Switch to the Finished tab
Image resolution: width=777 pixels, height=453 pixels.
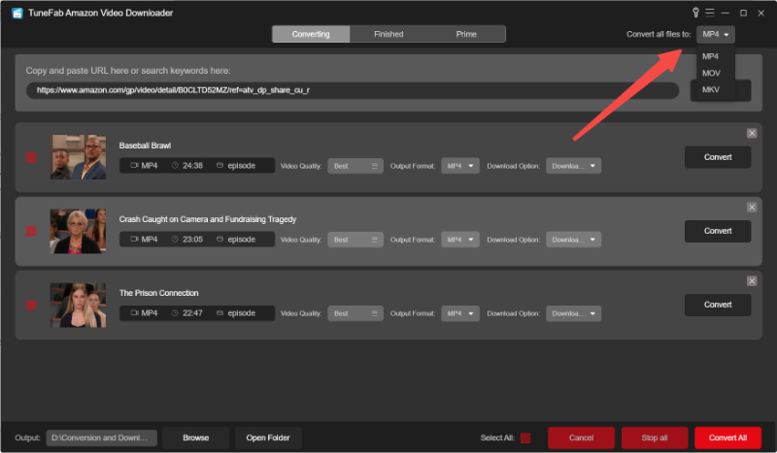388,34
